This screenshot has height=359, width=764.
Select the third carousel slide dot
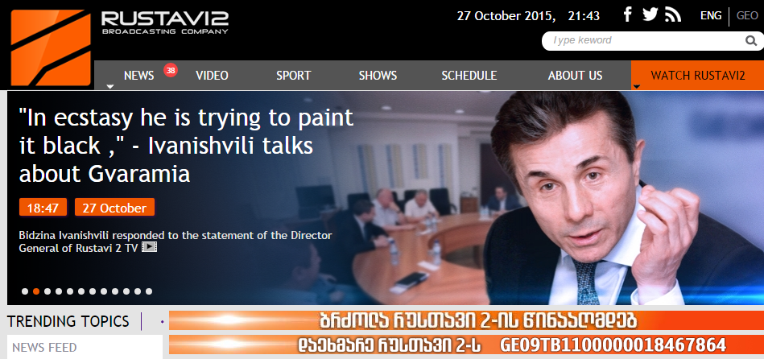point(47,291)
